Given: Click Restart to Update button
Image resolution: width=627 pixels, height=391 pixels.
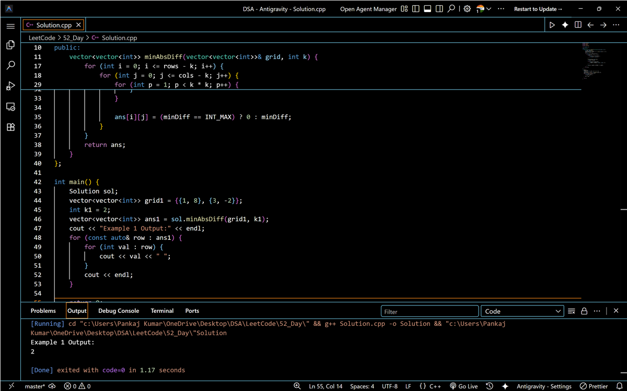Looking at the screenshot, I should click(x=538, y=9).
